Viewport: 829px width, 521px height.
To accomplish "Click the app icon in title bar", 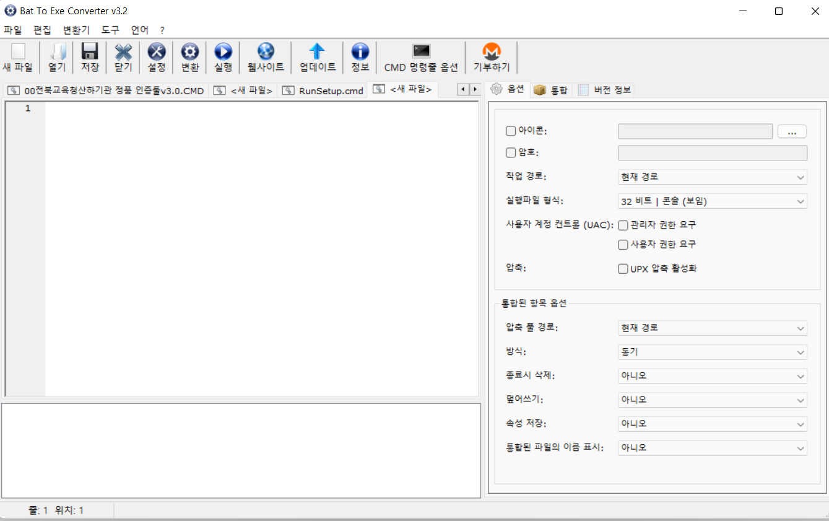I will pyautogui.click(x=11, y=11).
